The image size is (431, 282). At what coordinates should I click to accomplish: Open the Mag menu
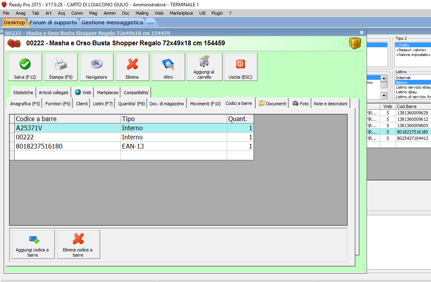tap(93, 13)
